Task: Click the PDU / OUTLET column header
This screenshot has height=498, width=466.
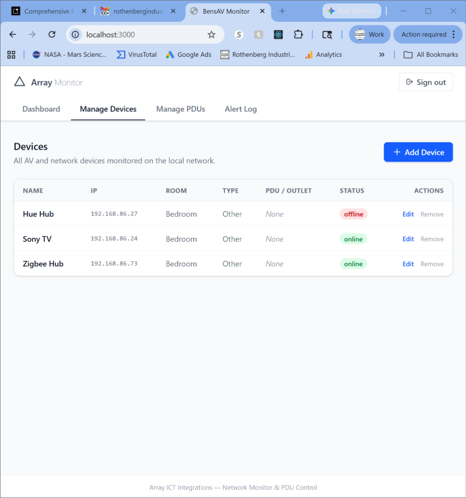Action: (288, 191)
